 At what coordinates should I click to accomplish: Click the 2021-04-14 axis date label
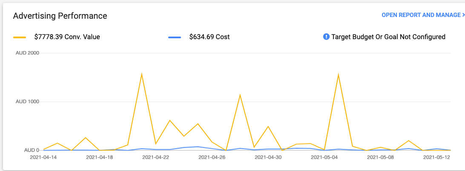pos(43,157)
